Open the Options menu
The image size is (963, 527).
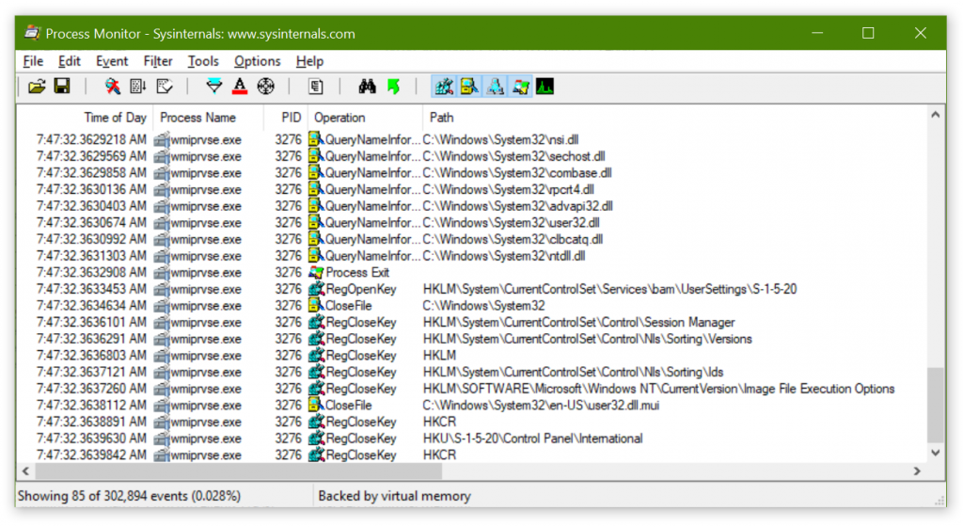(x=258, y=61)
